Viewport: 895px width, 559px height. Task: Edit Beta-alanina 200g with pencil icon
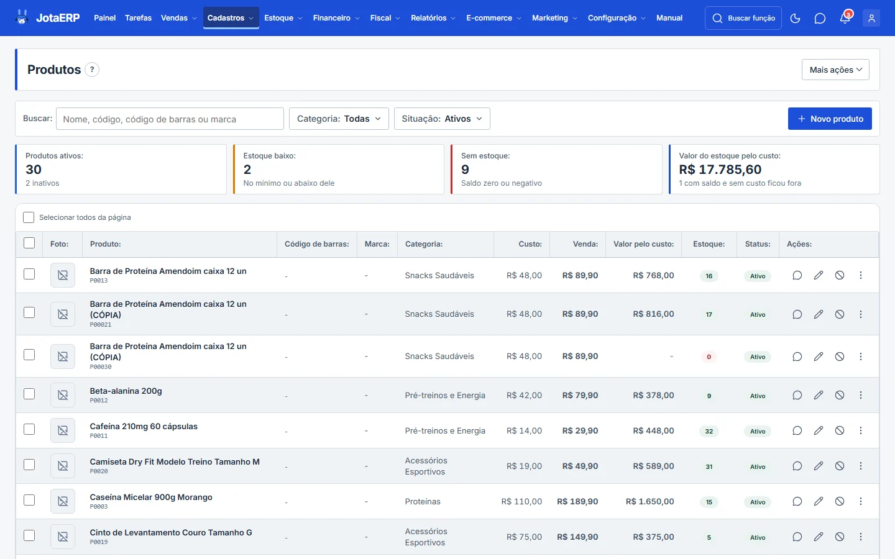click(819, 395)
